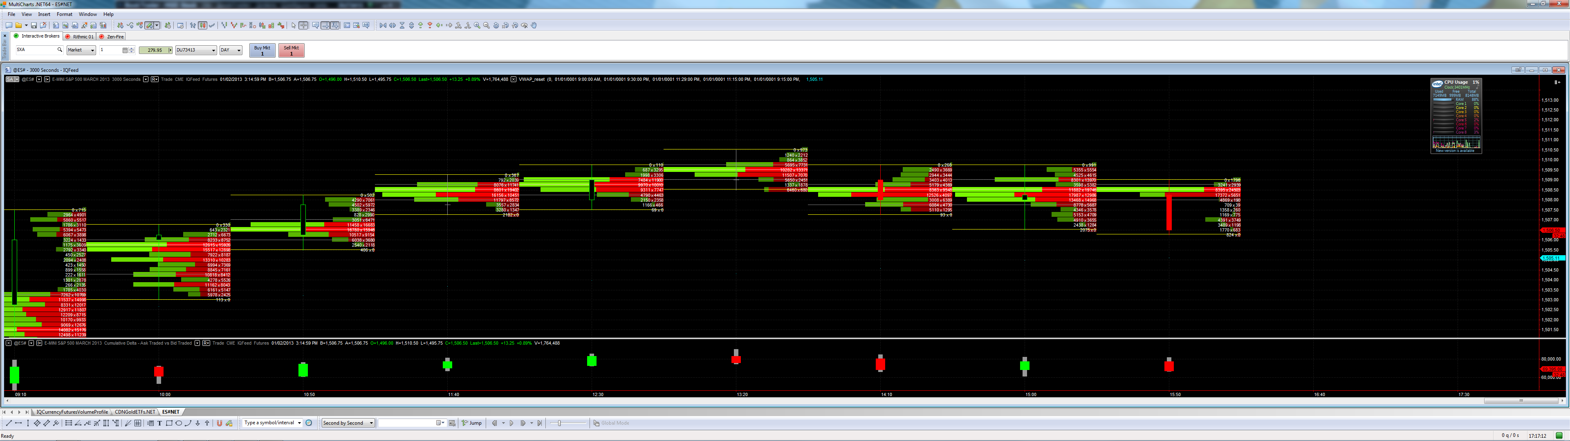Image resolution: width=1570 pixels, height=441 pixels.
Task: Expand the DAY time-in-force dropdown
Action: click(239, 51)
